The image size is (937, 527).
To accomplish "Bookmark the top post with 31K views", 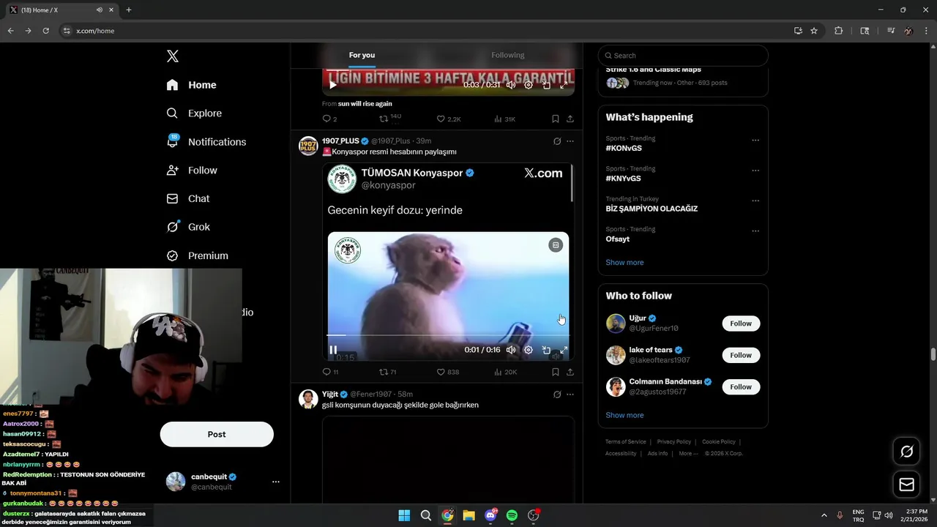I will pos(556,119).
